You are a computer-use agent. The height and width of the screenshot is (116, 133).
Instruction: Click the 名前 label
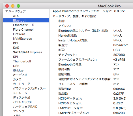coord(62,21)
